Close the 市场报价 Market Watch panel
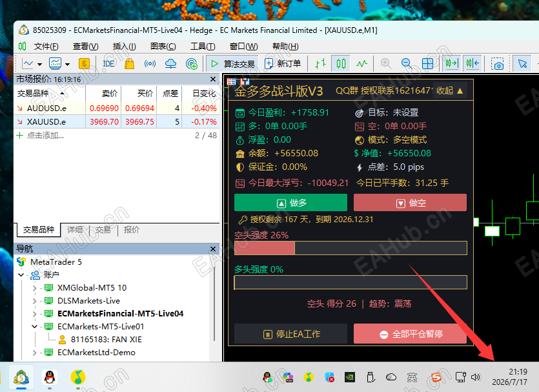The image size is (539, 392). pyautogui.click(x=213, y=79)
